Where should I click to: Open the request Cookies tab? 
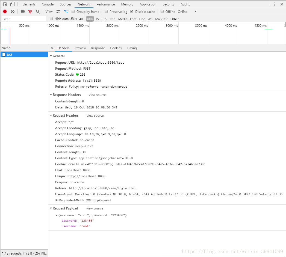tap(116, 48)
